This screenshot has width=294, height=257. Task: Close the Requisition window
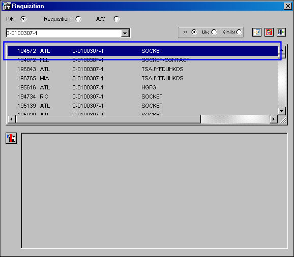288,6
